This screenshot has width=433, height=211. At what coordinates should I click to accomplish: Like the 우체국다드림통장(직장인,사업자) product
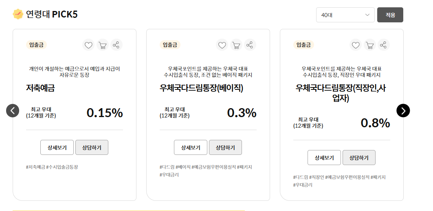356,45
